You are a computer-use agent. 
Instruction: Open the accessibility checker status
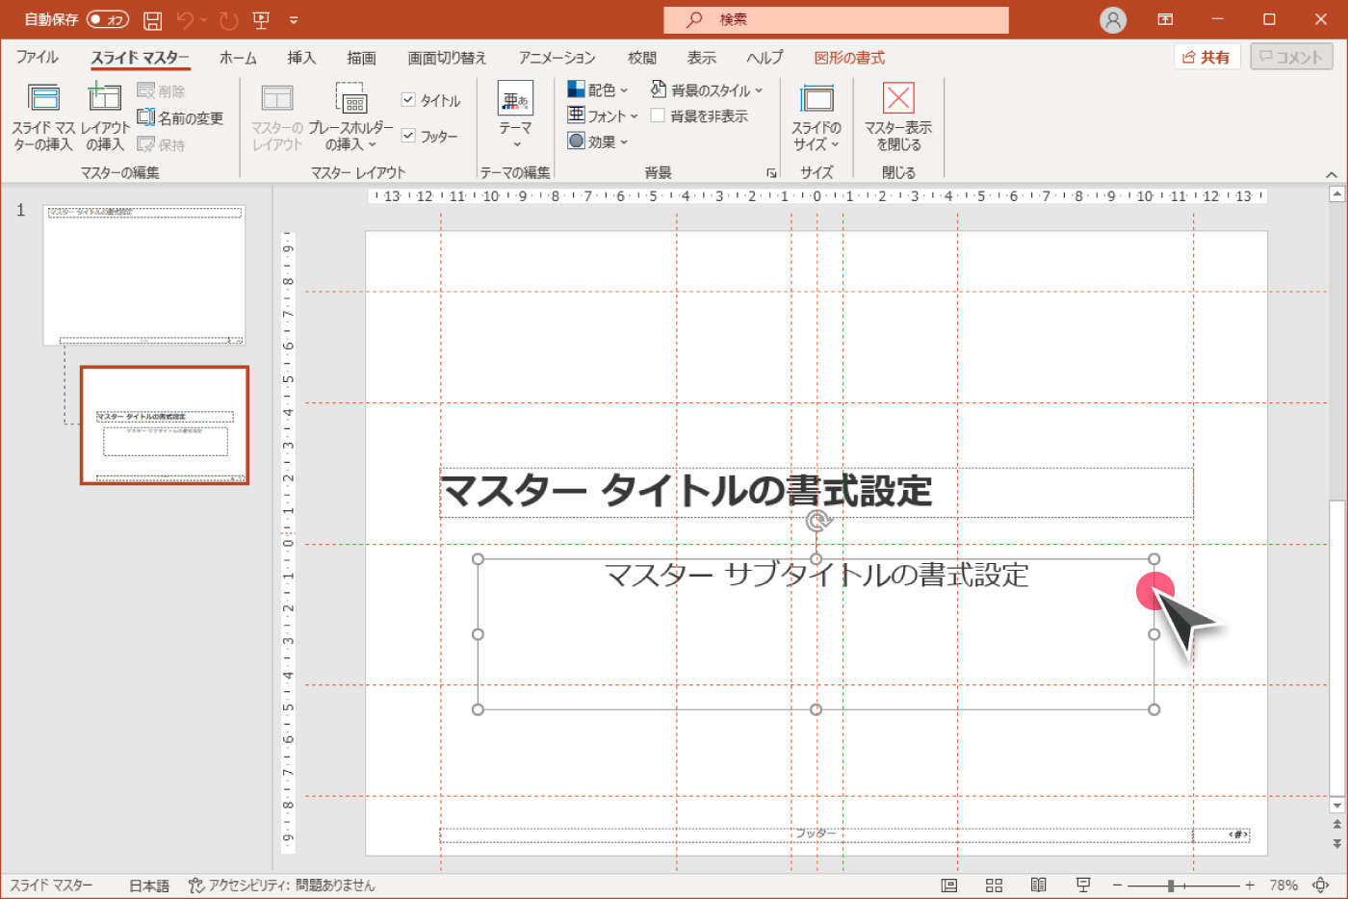[281, 886]
